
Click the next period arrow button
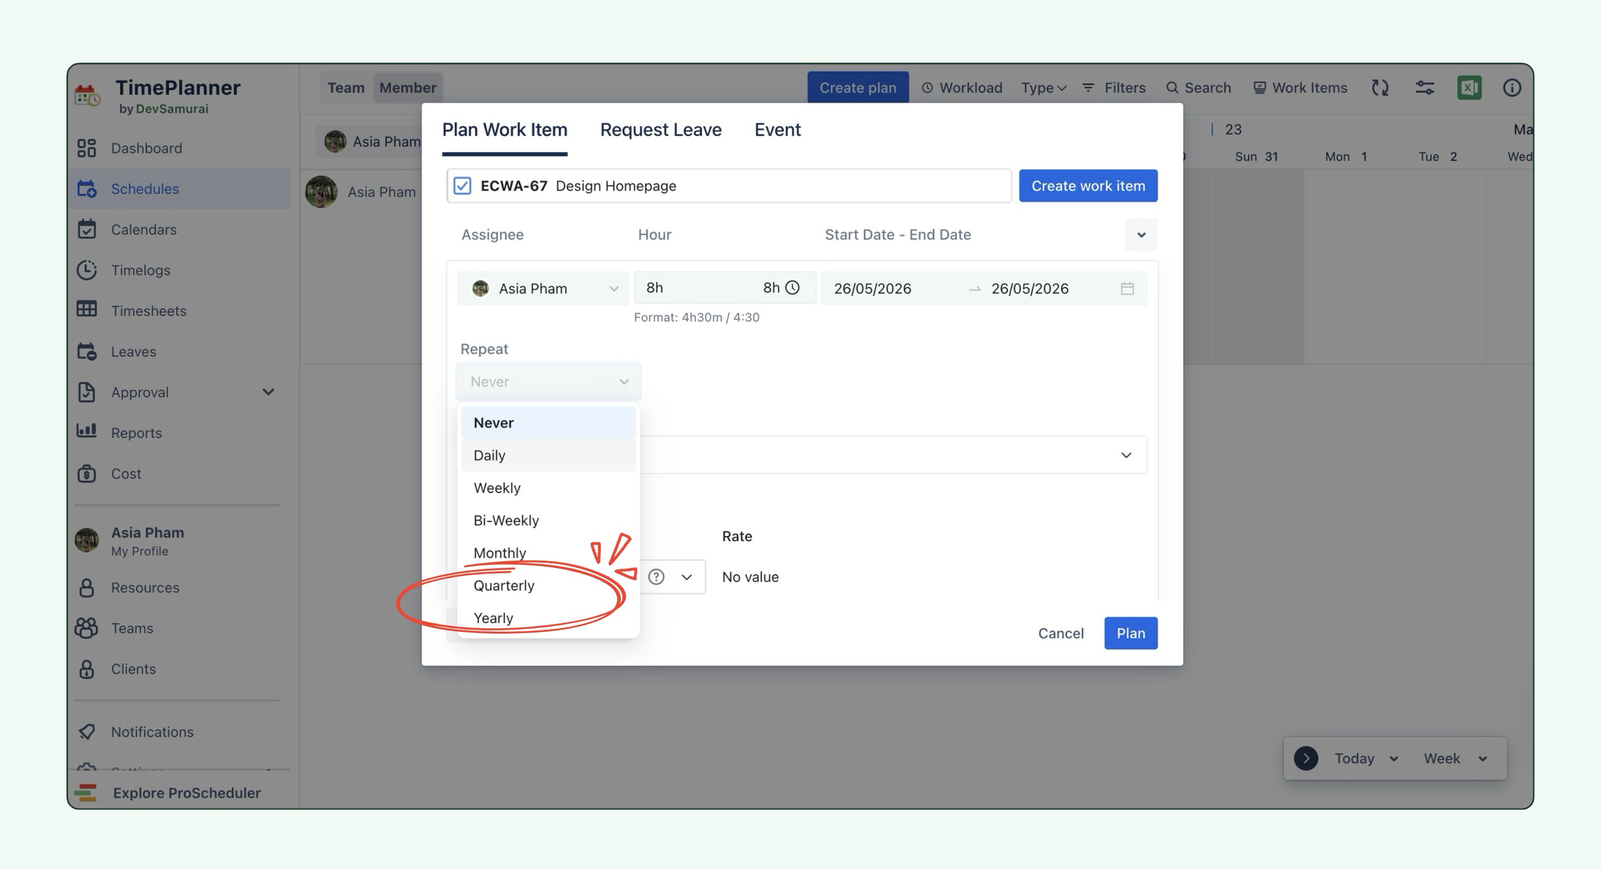pyautogui.click(x=1306, y=758)
